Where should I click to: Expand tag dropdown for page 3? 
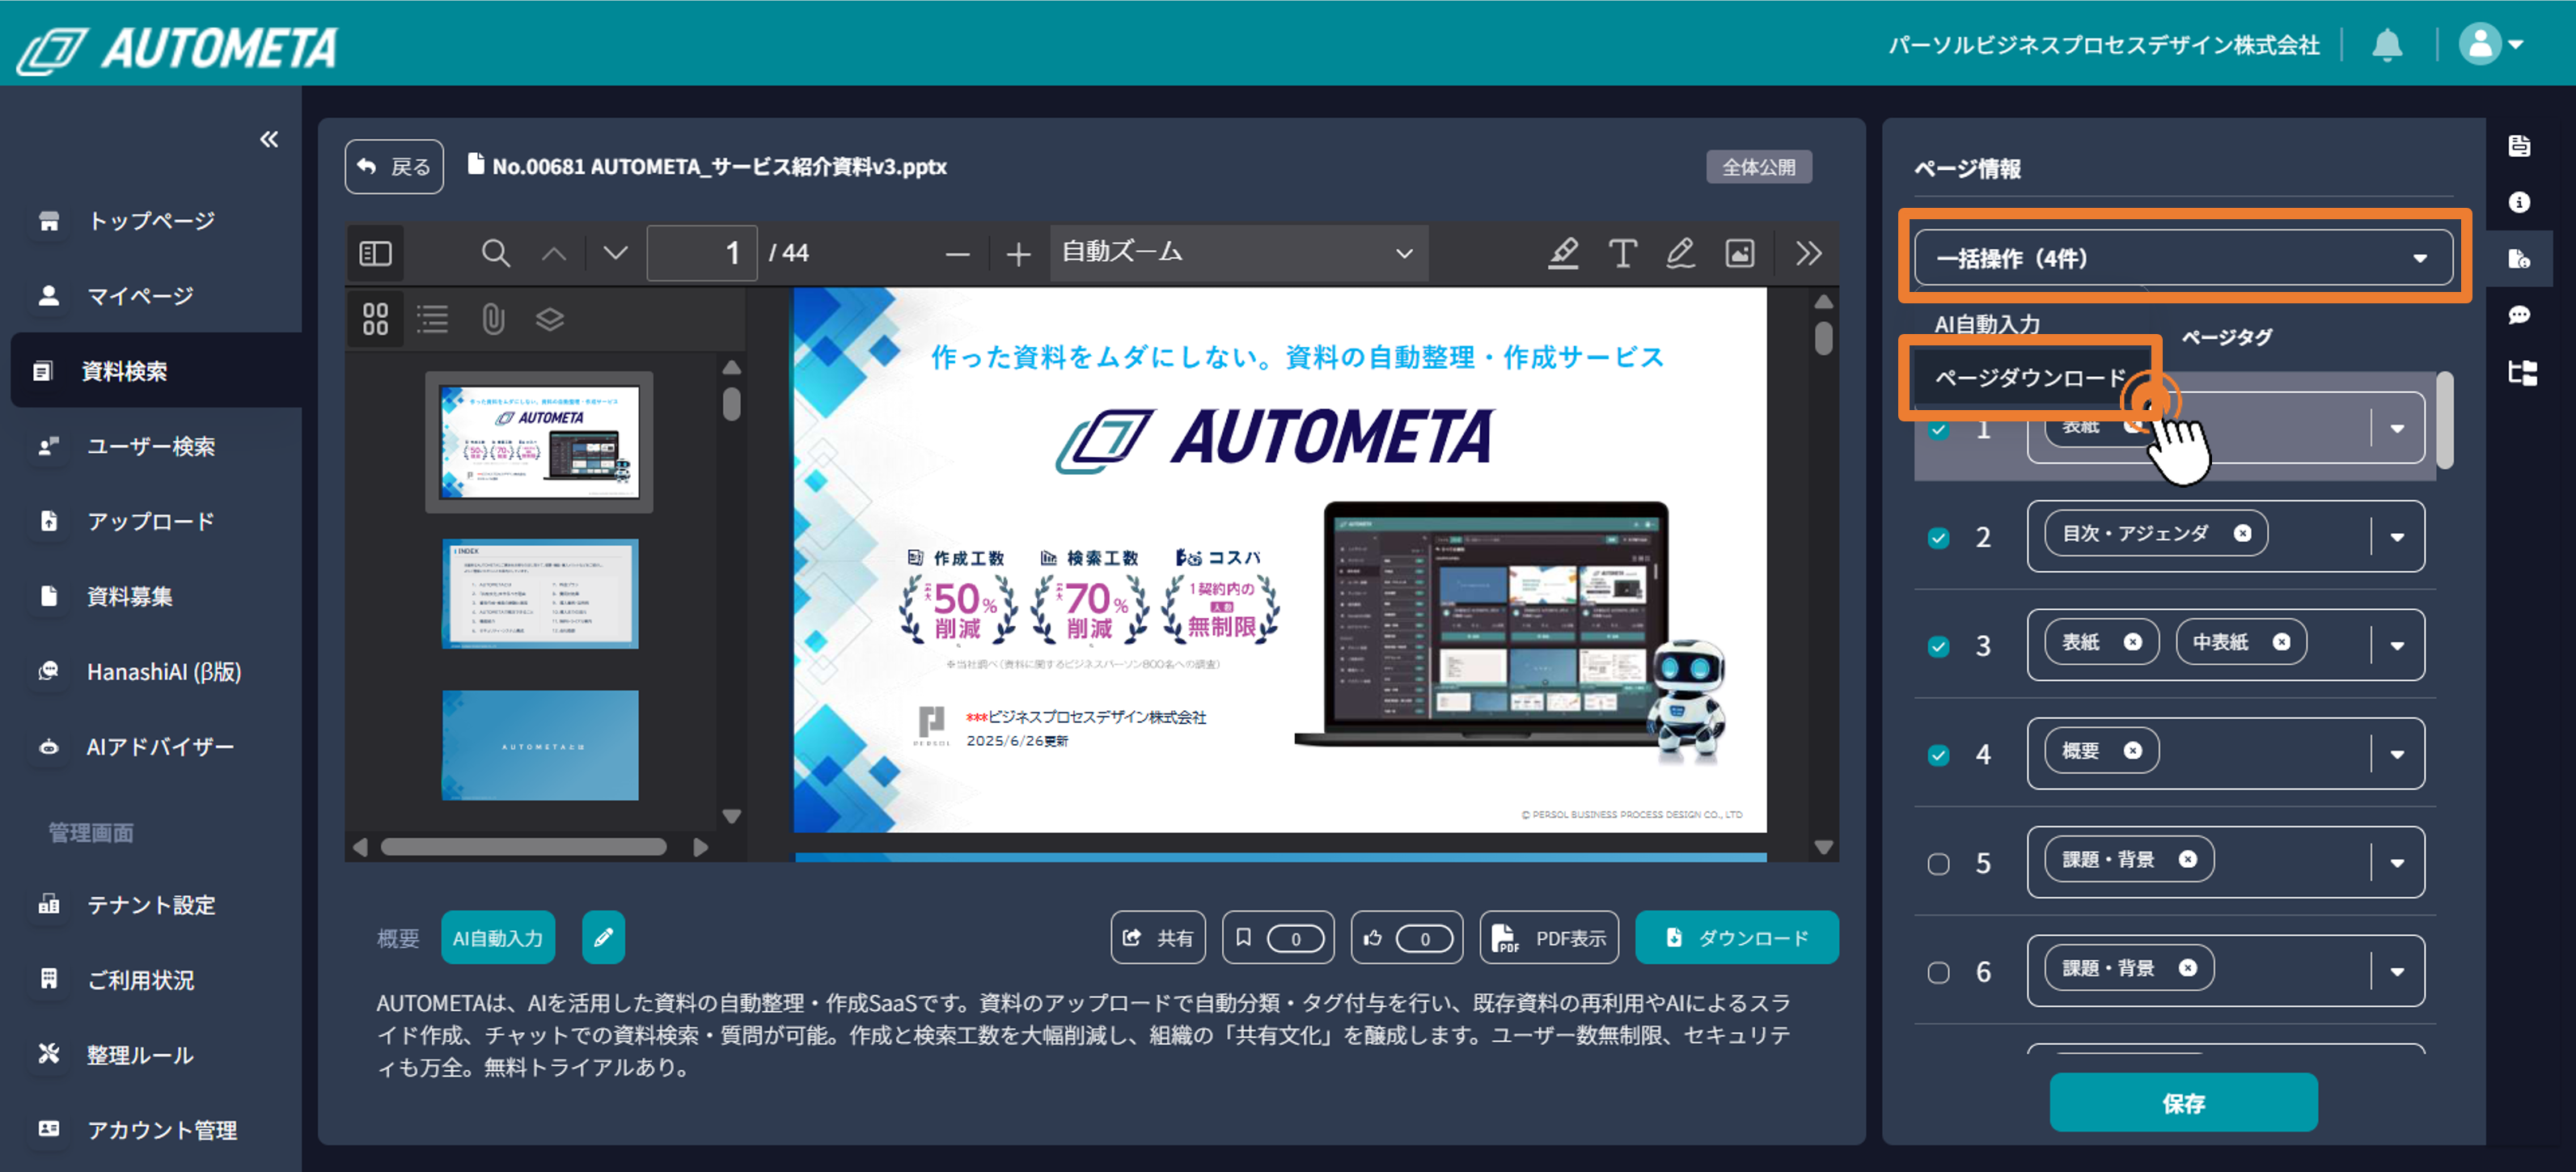2397,645
